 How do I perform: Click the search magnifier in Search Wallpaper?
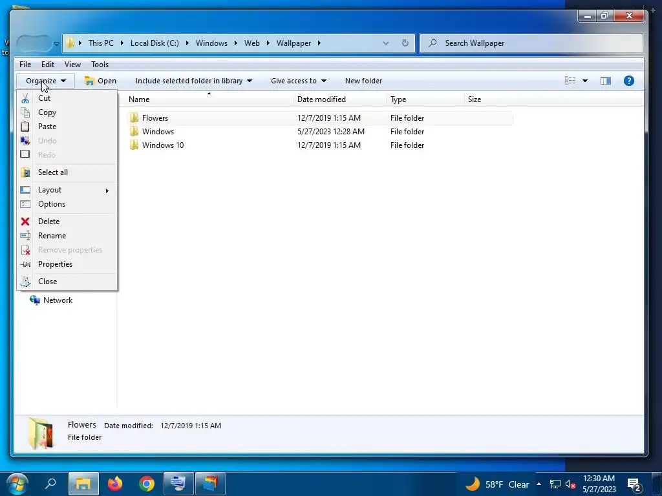coord(432,43)
